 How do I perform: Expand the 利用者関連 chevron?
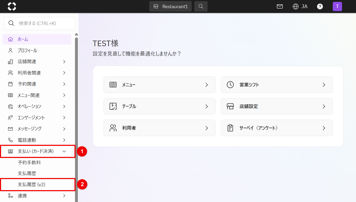64,73
